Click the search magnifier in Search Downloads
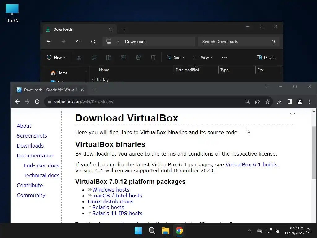 coord(274,42)
